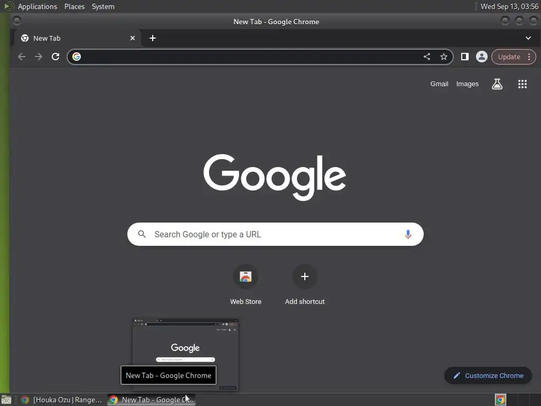Bookmark this tab with the star icon
This screenshot has height=406, width=541.
[x=444, y=57]
